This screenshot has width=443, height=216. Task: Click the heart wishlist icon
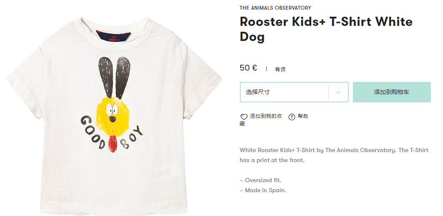click(244, 117)
